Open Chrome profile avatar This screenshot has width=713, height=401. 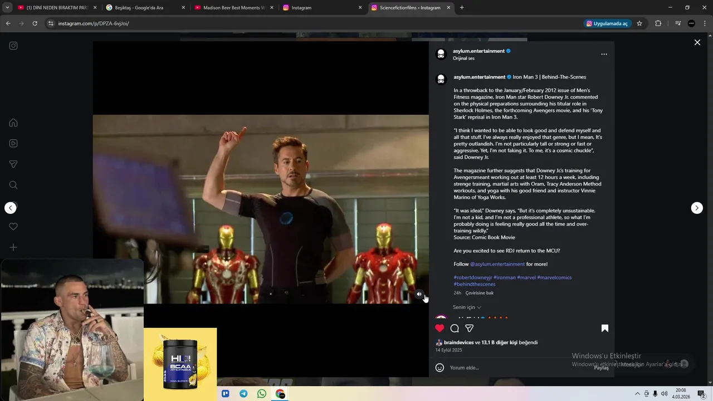click(691, 23)
